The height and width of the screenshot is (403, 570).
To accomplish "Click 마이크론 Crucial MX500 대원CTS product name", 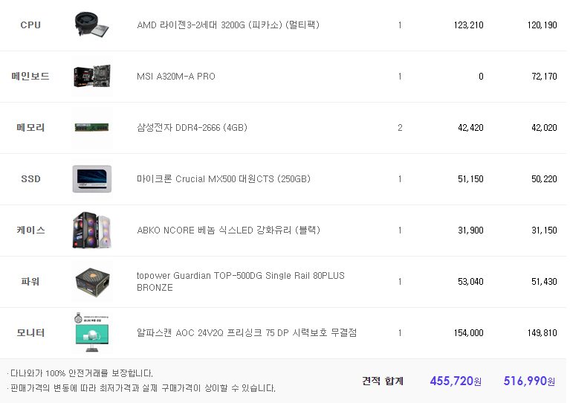I will point(224,179).
